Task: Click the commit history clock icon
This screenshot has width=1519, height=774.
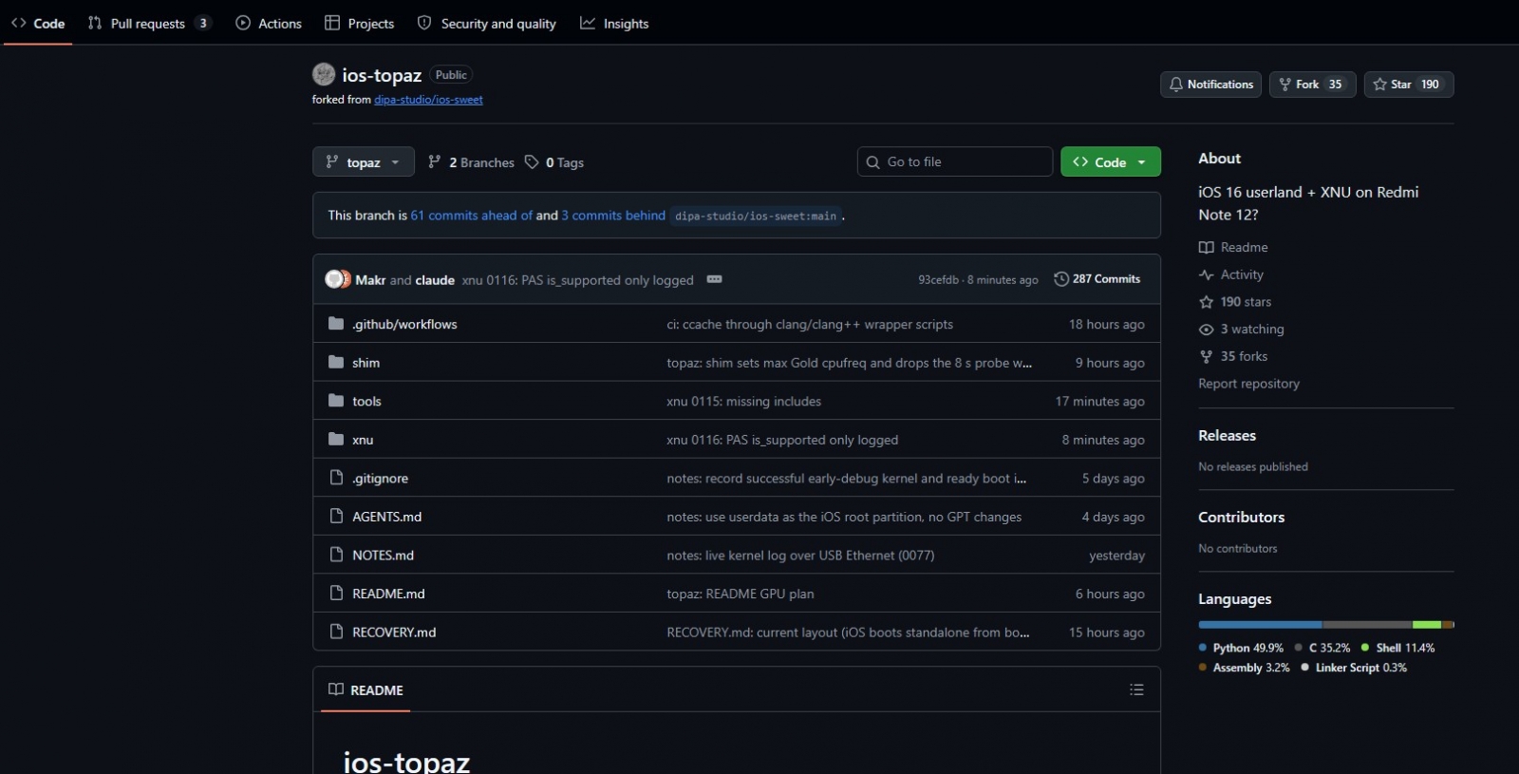Action: [1061, 279]
